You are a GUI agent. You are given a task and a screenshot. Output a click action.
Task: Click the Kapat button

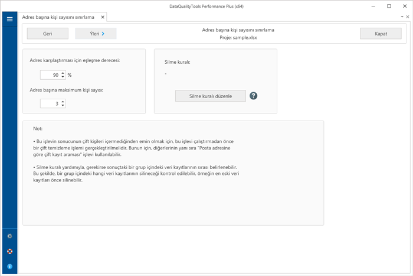[x=381, y=34]
